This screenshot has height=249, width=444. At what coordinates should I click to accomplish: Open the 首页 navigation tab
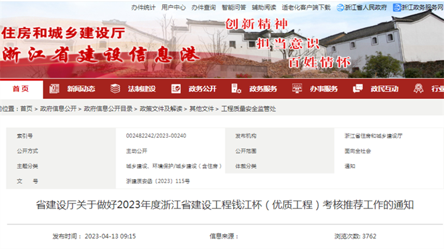coord(21,89)
